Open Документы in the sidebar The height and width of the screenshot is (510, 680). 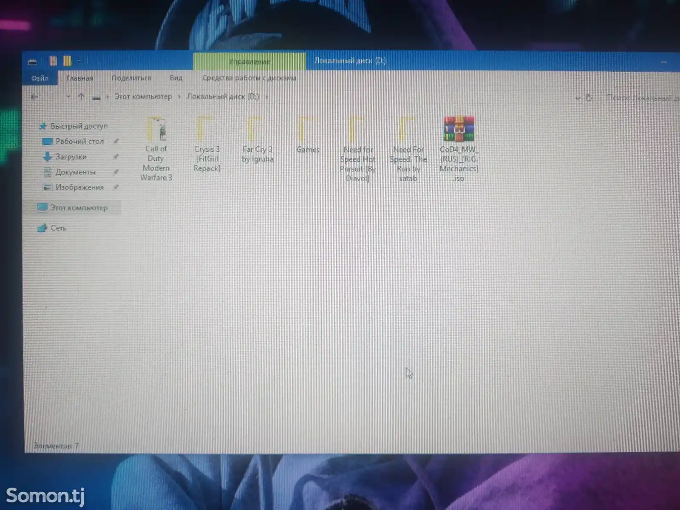76,172
